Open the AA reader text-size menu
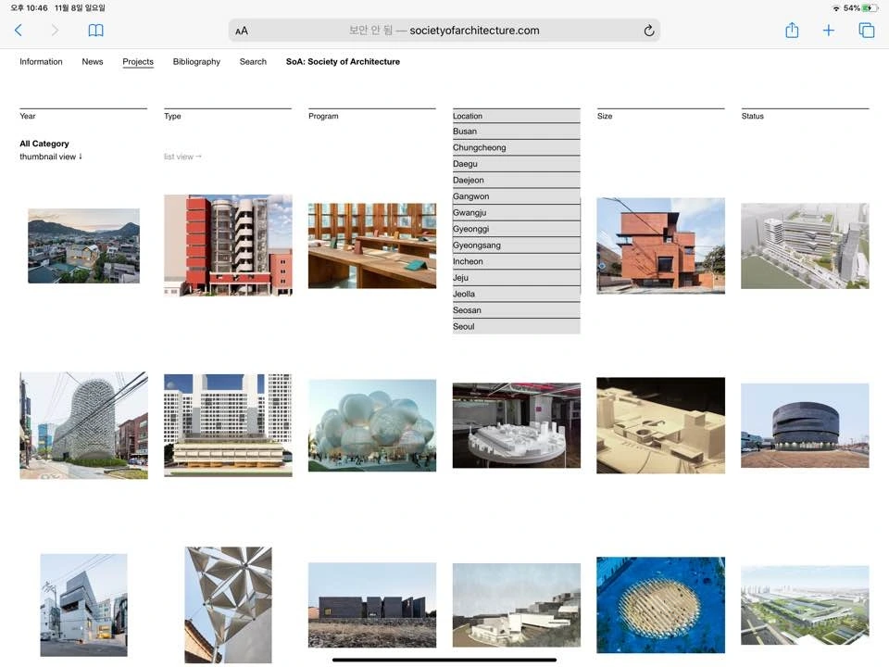 pos(242,31)
